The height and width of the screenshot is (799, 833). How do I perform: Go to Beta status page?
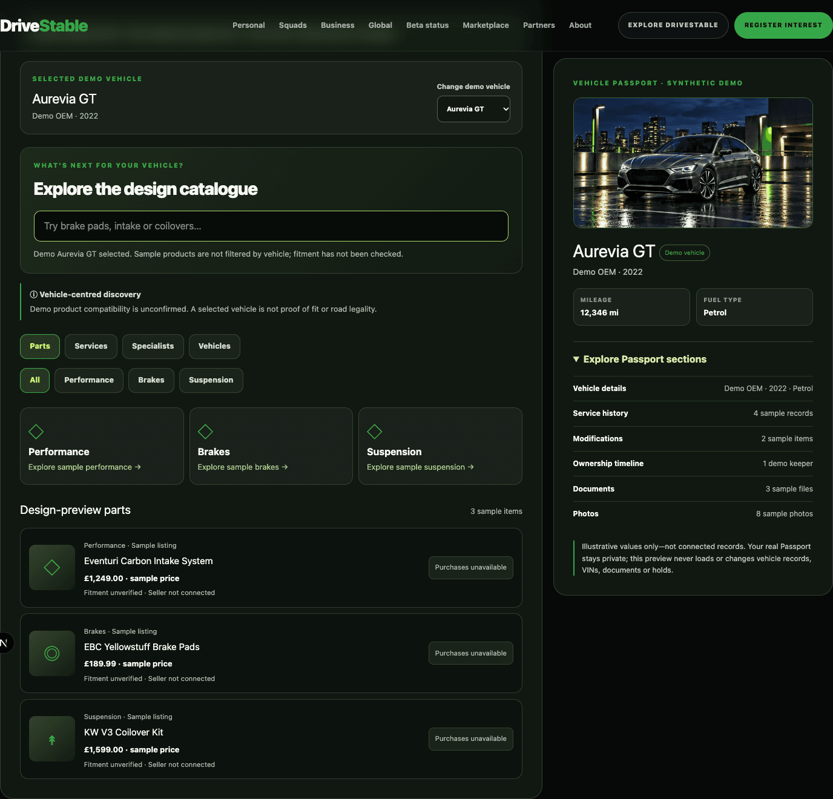[x=427, y=25]
